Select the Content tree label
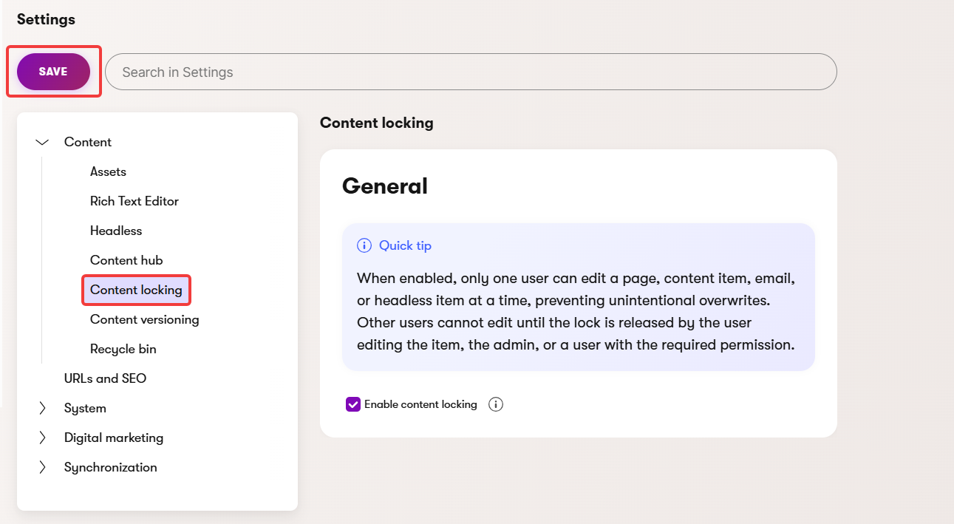Screen dimensions: 954x524 pyautogui.click(x=88, y=142)
